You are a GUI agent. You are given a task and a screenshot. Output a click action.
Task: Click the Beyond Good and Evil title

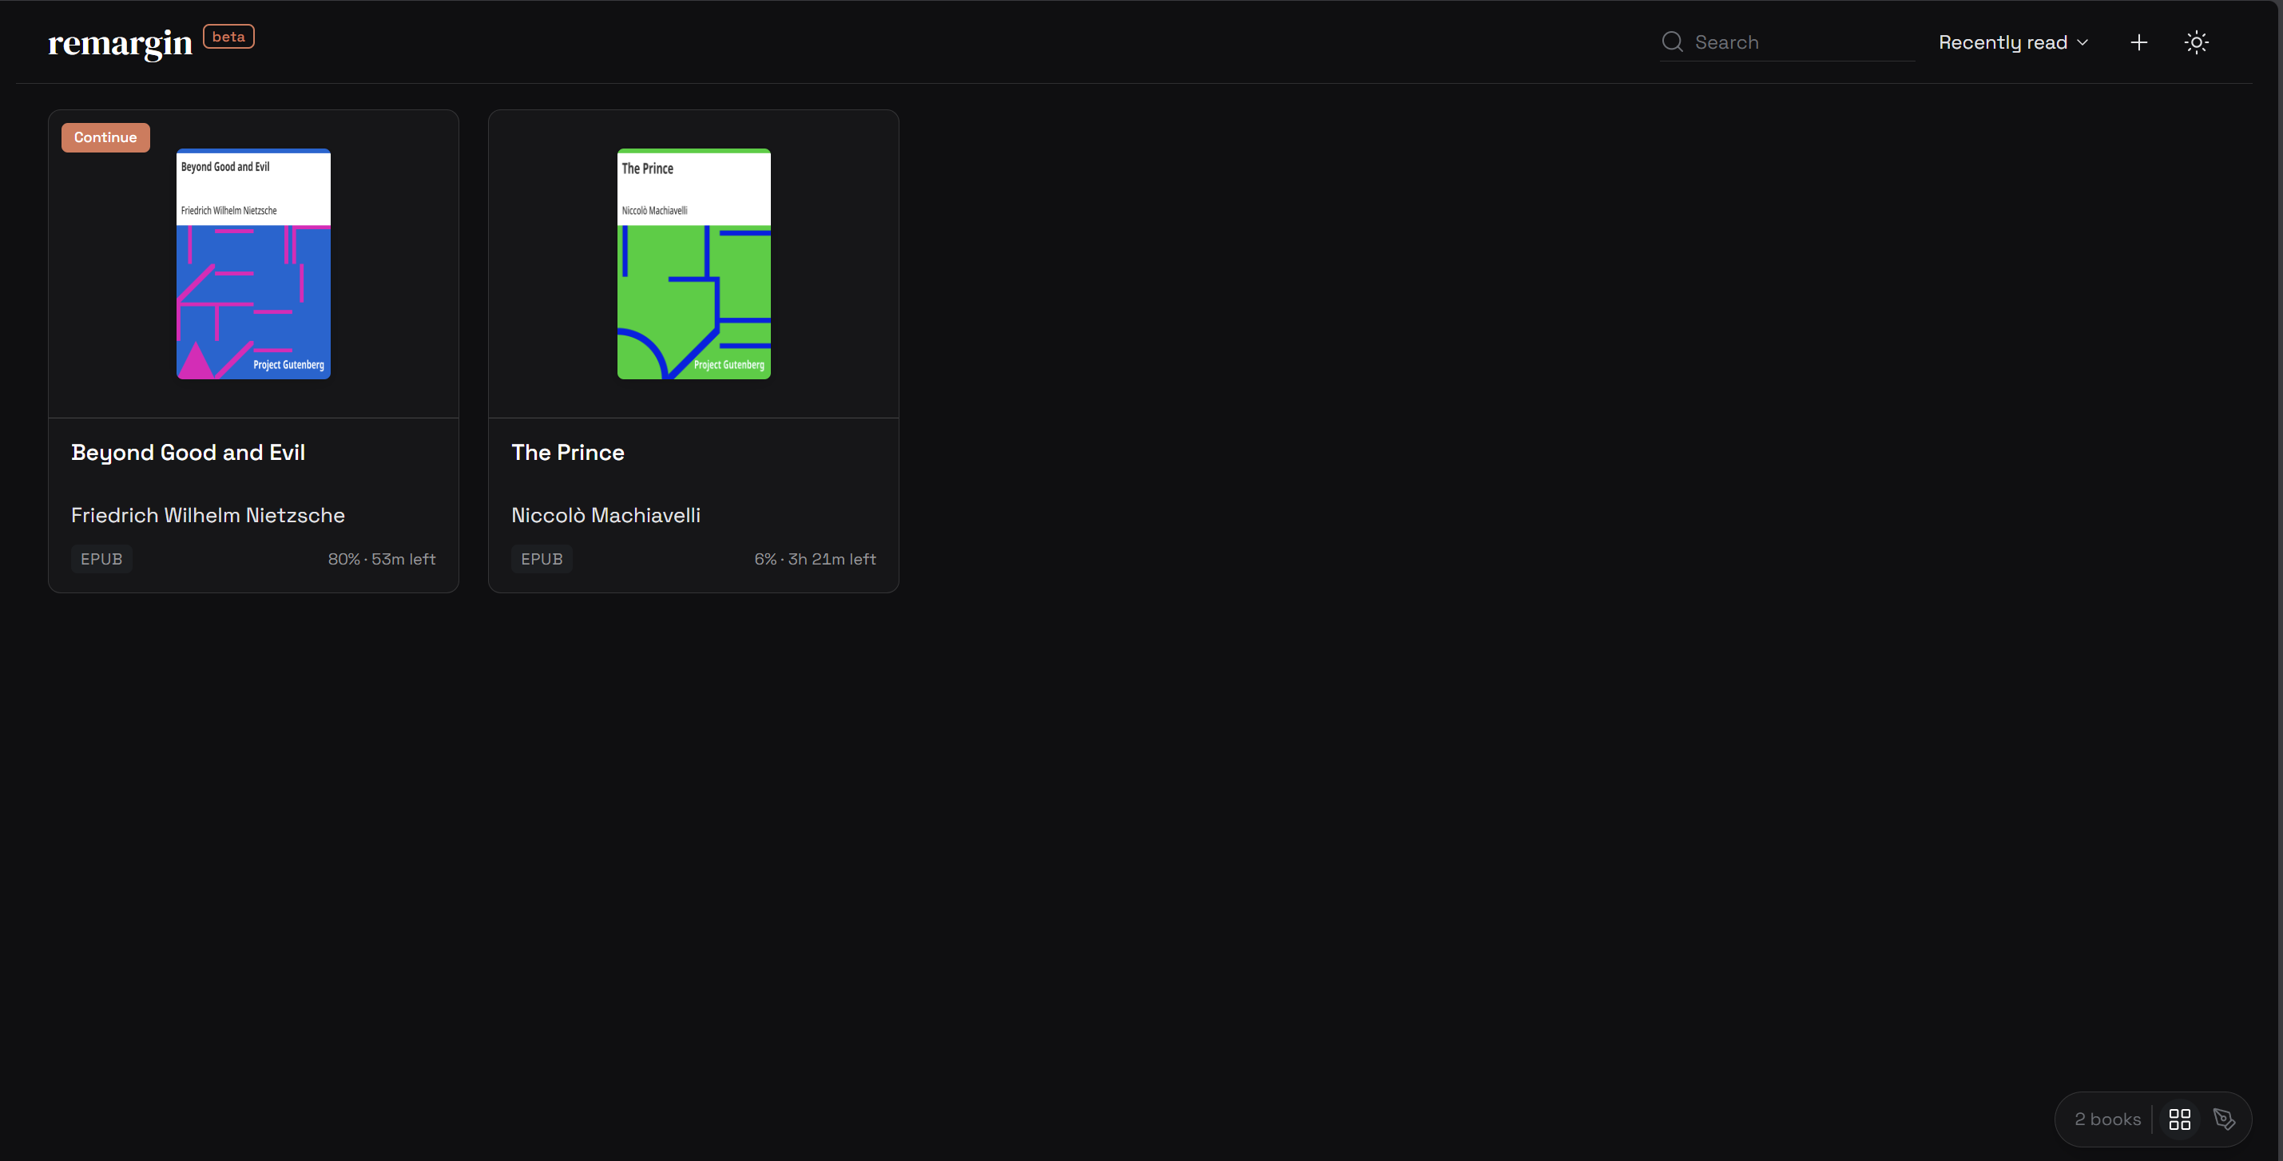point(188,453)
